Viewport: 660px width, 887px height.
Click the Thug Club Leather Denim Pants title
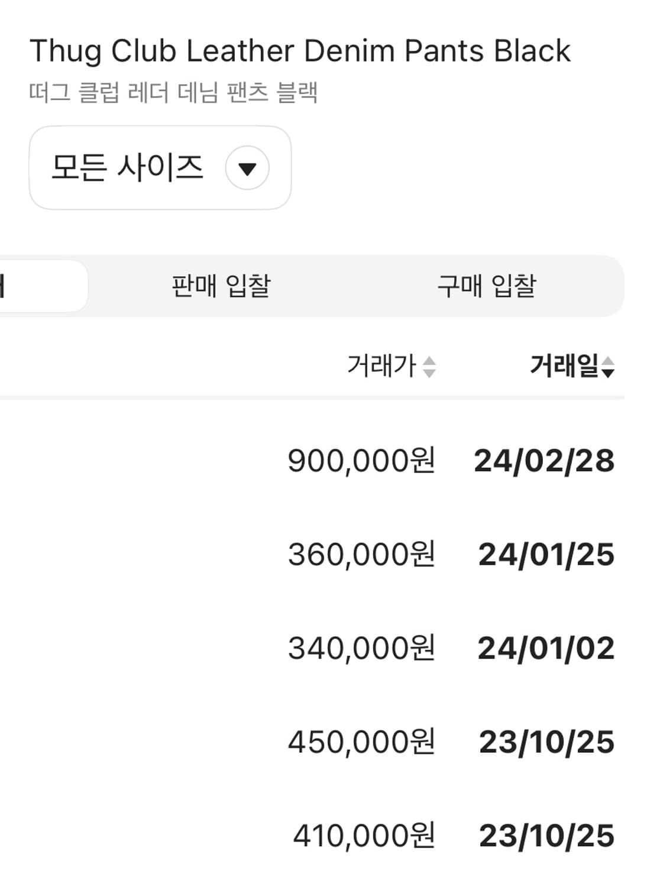click(300, 50)
